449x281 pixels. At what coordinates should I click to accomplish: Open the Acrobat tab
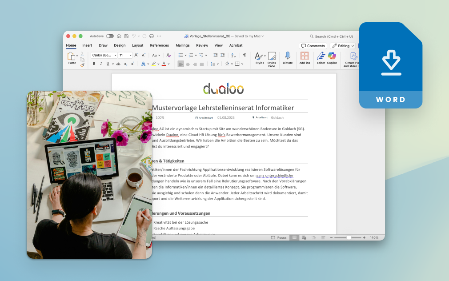[236, 45]
